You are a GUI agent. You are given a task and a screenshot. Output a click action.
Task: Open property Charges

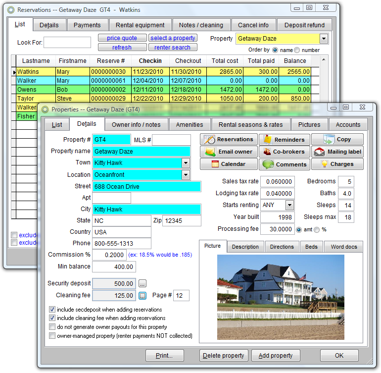[337, 164]
